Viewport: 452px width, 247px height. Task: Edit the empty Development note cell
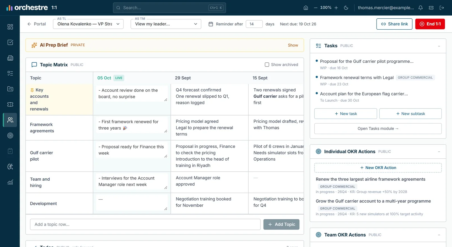click(x=132, y=203)
